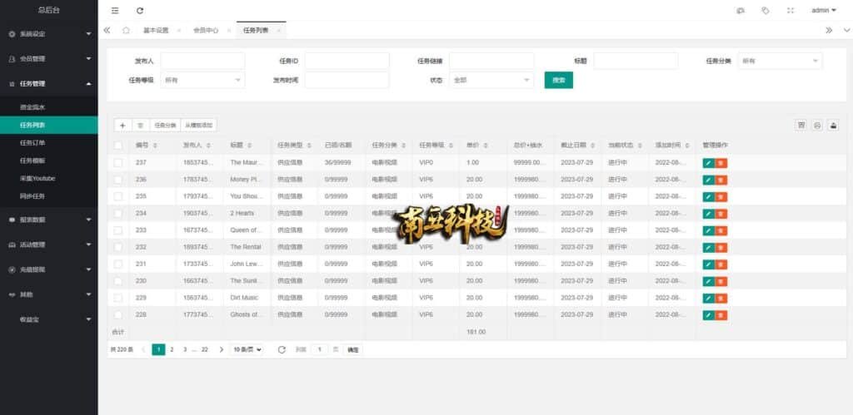853x415 pixels.
Task: Tick the checkbox for row 237
Action: click(x=118, y=162)
